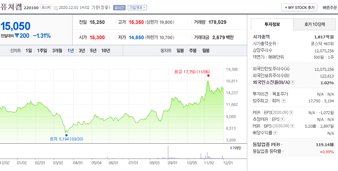Click the arrow icon beside 동일업종 PER
Screen dimensions: 338x171
[x=281, y=145]
